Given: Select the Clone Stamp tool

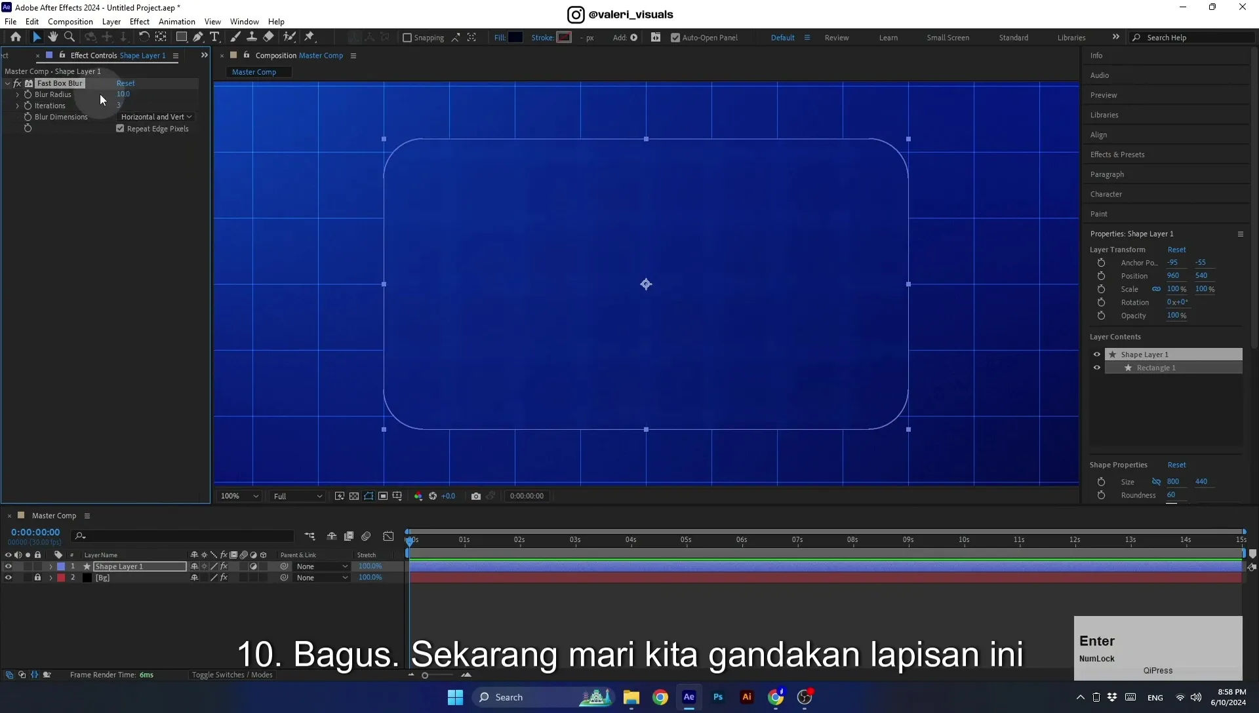Looking at the screenshot, I should pyautogui.click(x=251, y=37).
